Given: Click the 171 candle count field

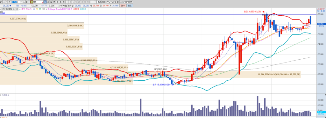Looking at the screenshot, I should [x=99, y=2].
